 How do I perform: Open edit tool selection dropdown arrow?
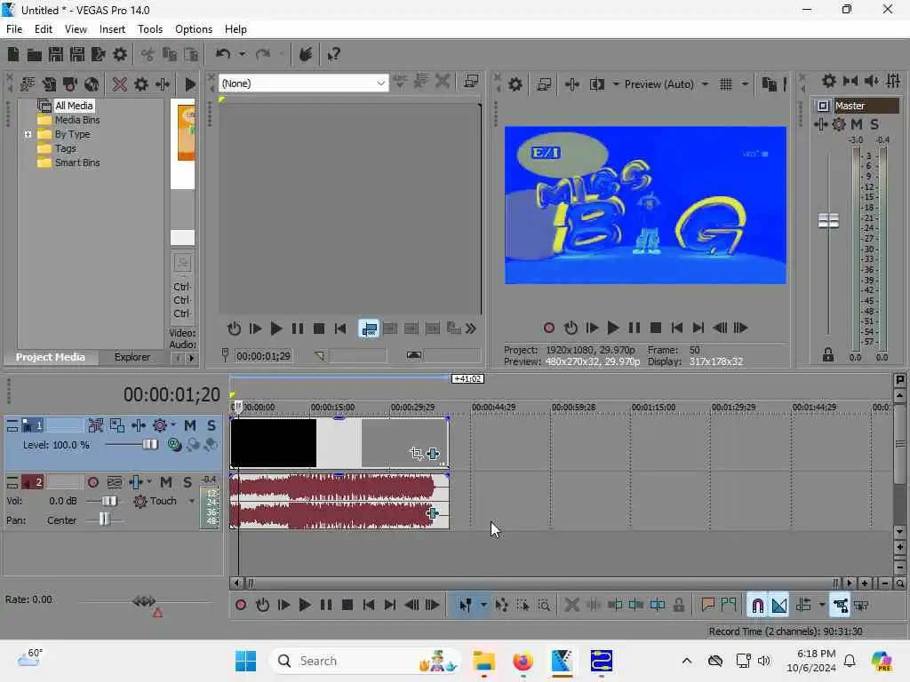click(483, 605)
